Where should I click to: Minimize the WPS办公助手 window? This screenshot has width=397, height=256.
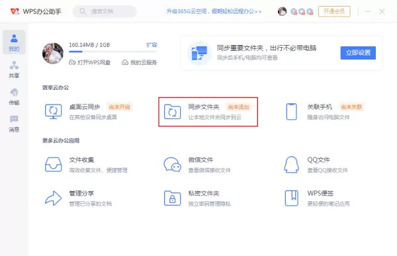368,11
